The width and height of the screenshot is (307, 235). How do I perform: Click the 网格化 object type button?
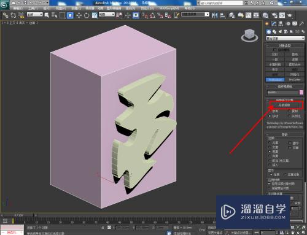295,75
